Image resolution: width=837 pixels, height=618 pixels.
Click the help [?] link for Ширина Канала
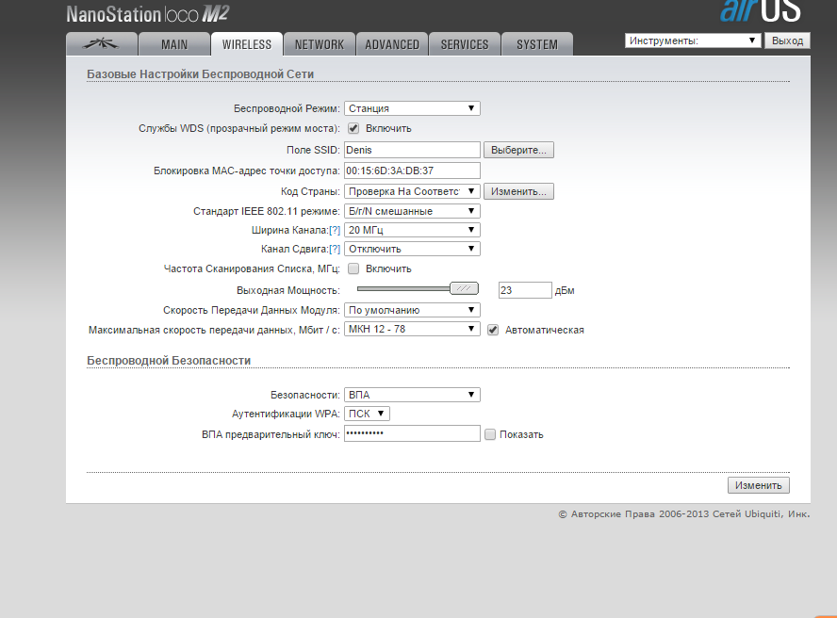click(335, 230)
